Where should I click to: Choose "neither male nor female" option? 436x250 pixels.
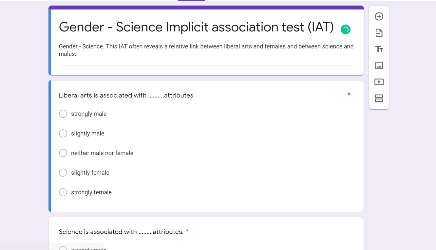coord(63,153)
